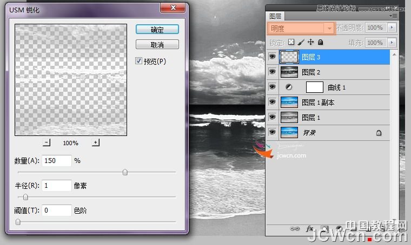
Task: Select the 图层 1 副本 thumbnail
Action: [289, 102]
